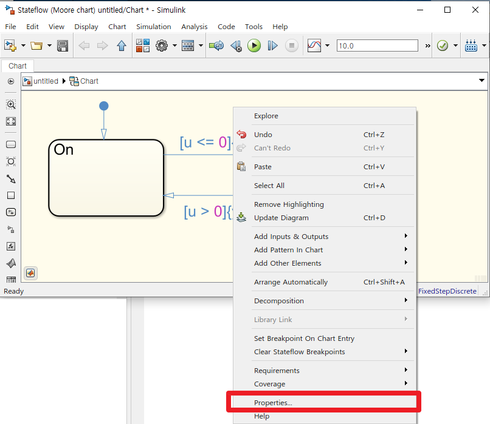Open the File menu
This screenshot has width=490, height=424.
[x=10, y=27]
